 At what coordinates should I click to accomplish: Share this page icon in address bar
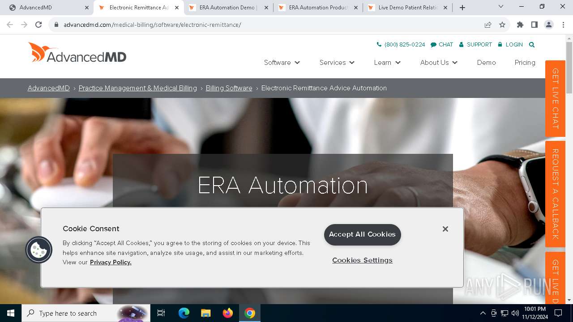(488, 25)
